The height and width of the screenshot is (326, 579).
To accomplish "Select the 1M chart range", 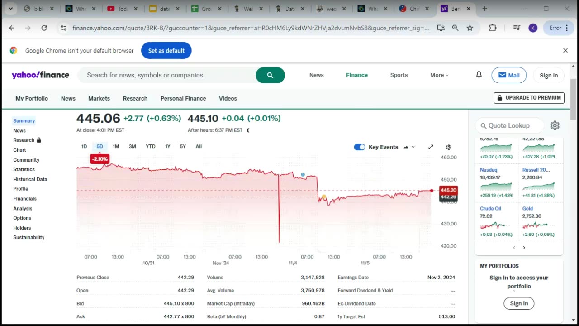I will [x=116, y=146].
